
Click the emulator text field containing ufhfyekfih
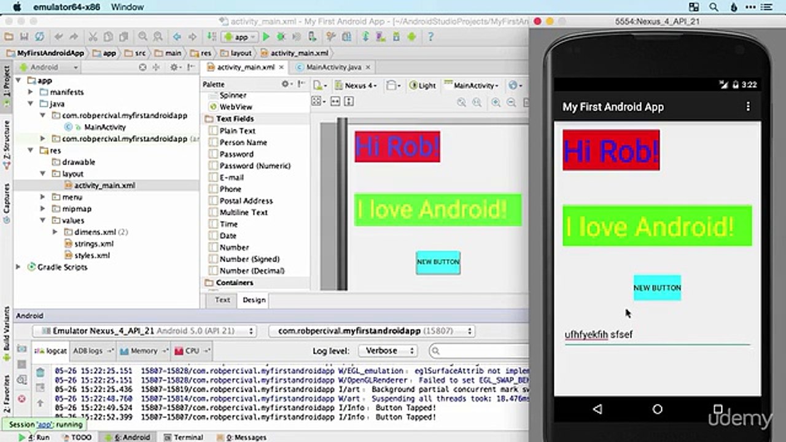[x=657, y=335]
